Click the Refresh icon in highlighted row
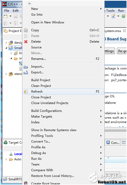 point(26,92)
